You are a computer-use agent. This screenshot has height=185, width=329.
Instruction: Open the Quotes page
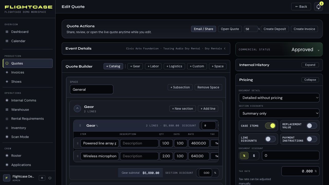(x=28, y=63)
